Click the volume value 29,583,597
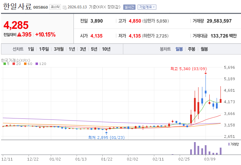 (219, 21)
